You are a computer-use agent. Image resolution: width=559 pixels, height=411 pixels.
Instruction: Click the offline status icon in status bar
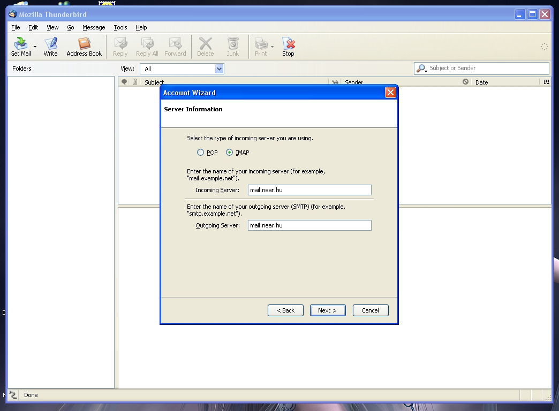pyautogui.click(x=13, y=395)
